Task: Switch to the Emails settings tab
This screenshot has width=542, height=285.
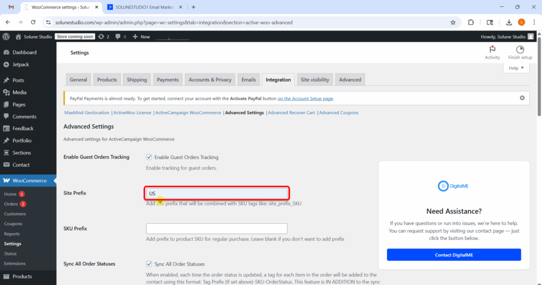Action: pos(249,79)
